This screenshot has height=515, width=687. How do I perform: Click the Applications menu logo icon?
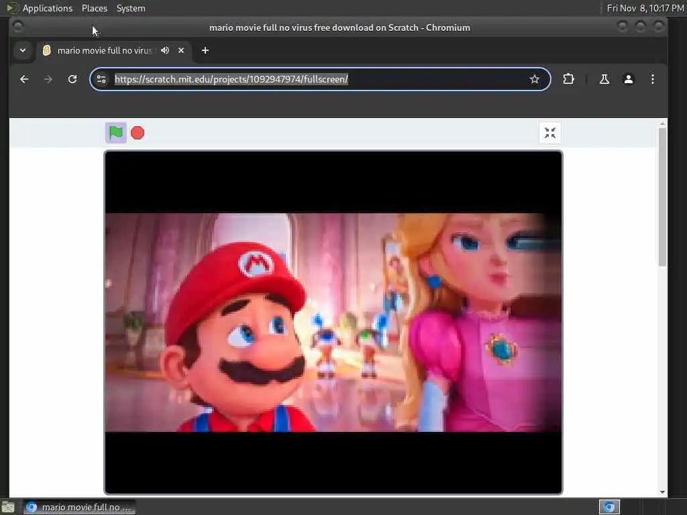[x=12, y=8]
